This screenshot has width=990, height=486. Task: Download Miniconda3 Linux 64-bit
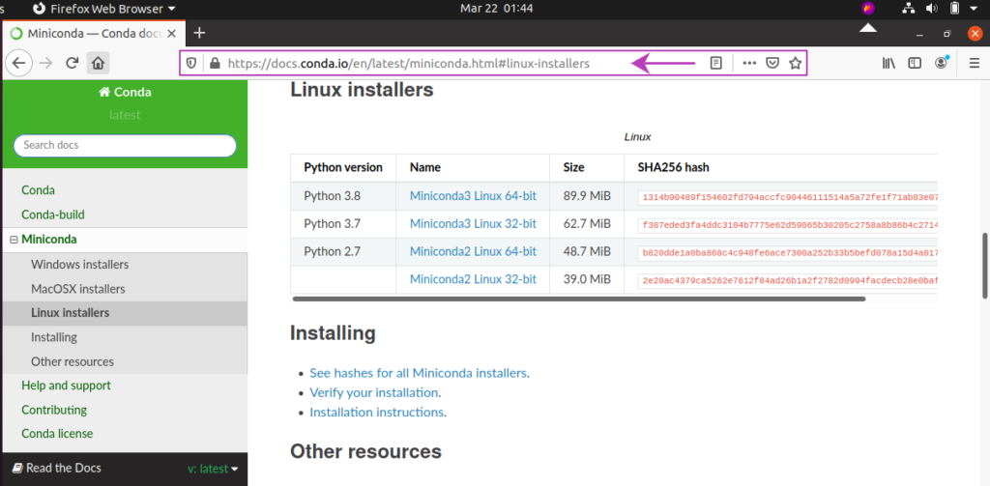coord(473,196)
